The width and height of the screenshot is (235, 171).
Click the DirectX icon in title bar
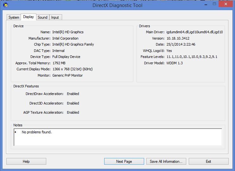click(6, 5)
